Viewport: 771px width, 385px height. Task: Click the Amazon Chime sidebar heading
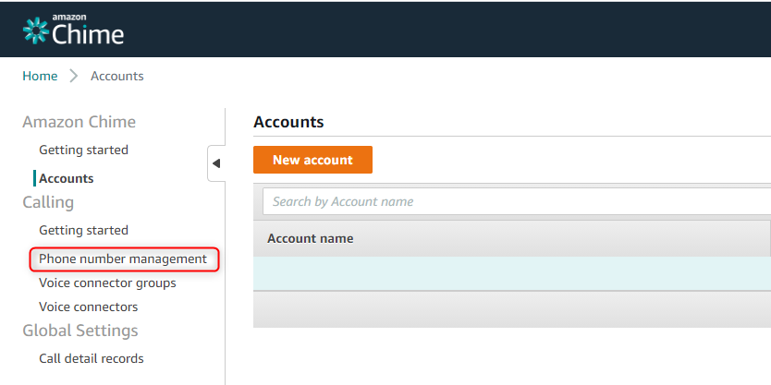click(80, 122)
